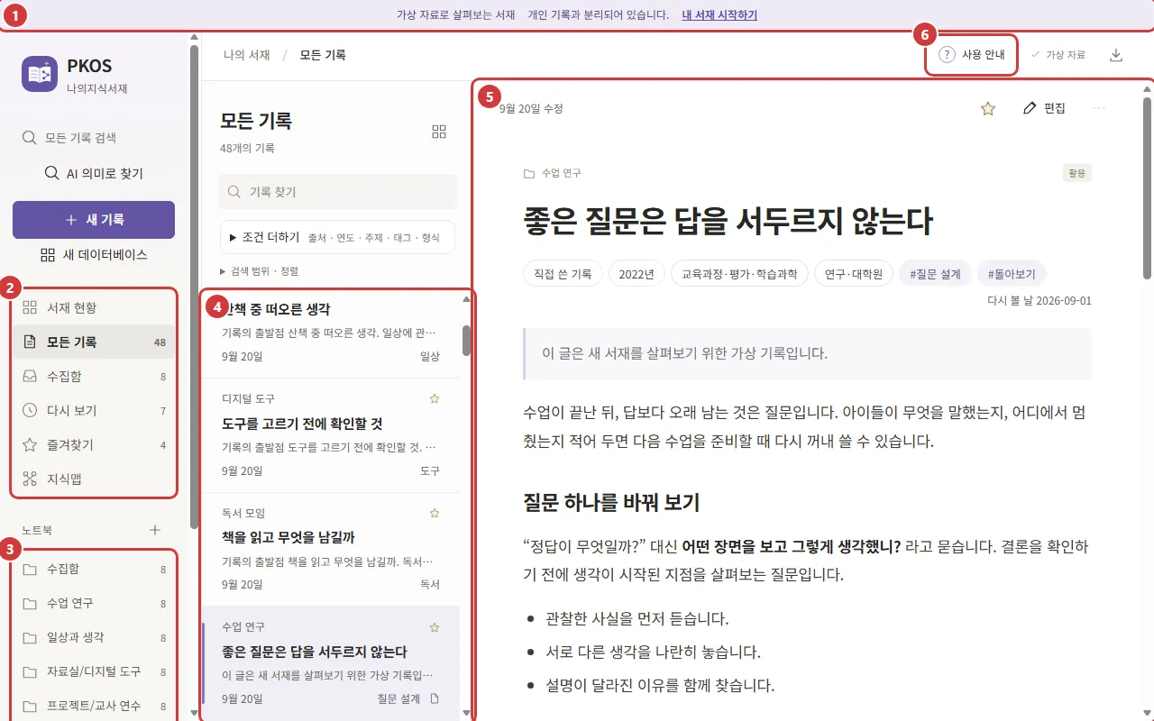Open the 수업 연구 notebook folder
This screenshot has height=721, width=1154.
94,603
